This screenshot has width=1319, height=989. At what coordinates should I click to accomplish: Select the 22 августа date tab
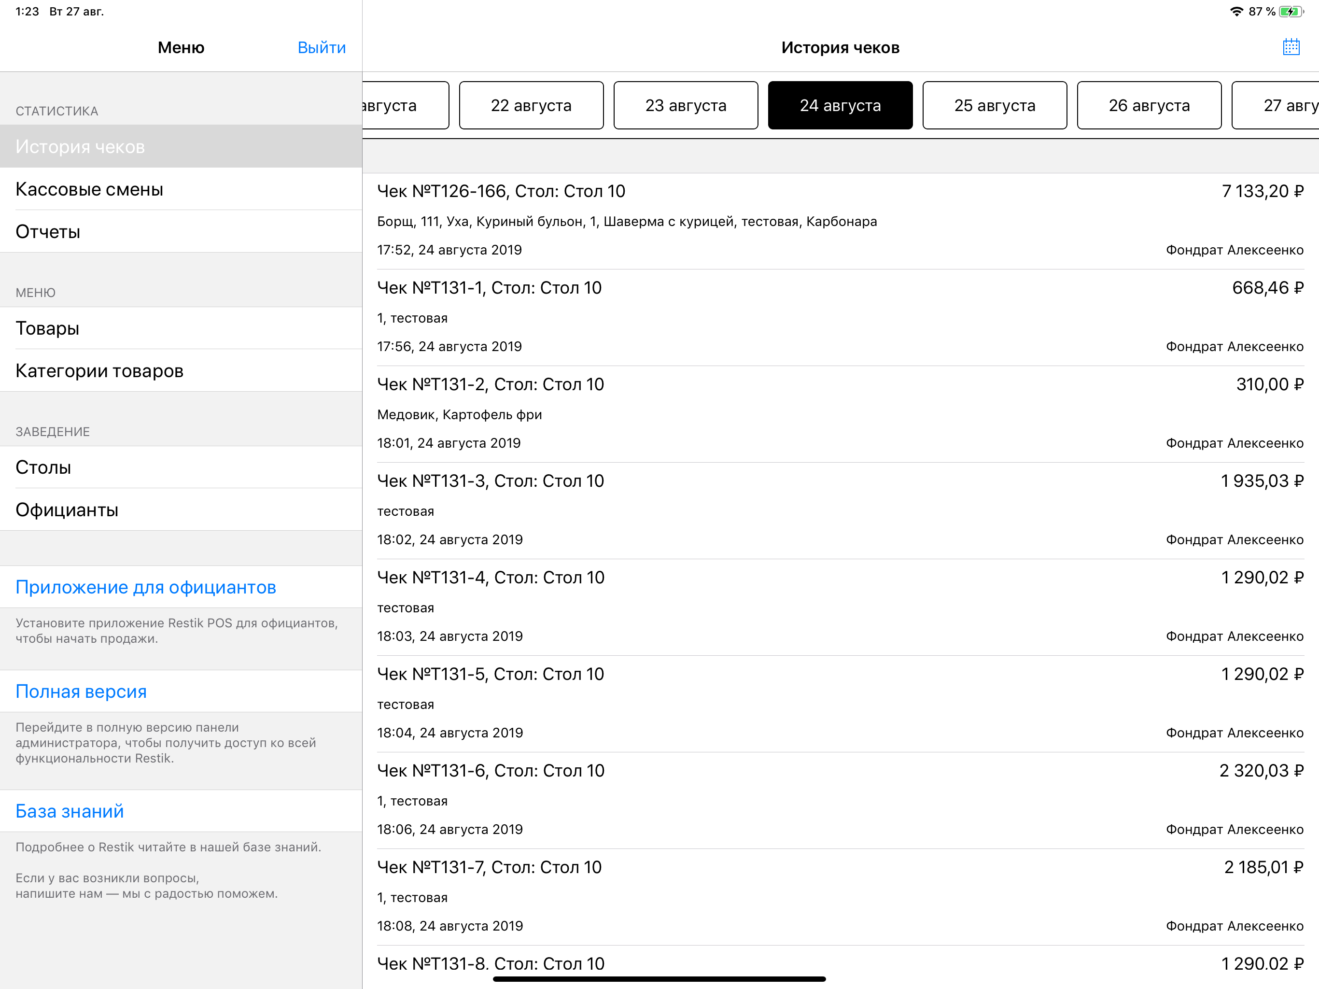tap(531, 105)
